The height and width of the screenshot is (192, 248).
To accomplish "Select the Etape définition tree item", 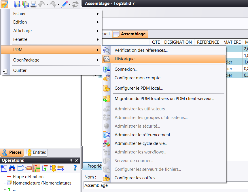I will point(28,177).
